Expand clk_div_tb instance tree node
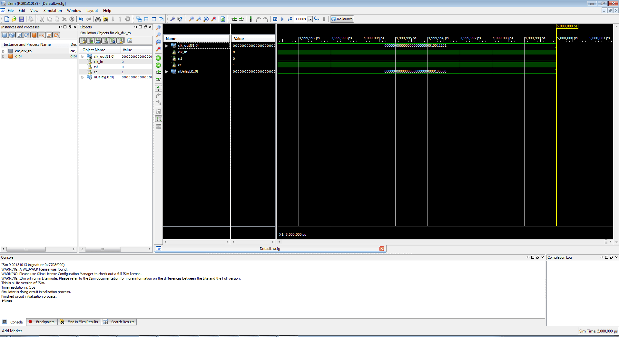Screen dimensions: 619x337 pos(4,51)
